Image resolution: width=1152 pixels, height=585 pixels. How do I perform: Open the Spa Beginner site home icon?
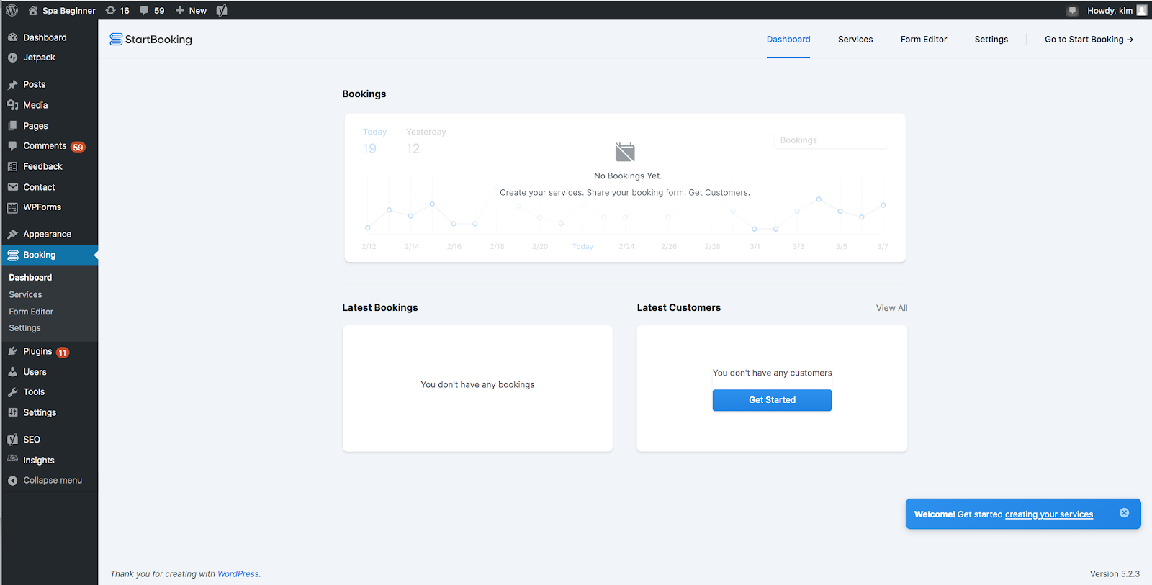click(x=33, y=10)
